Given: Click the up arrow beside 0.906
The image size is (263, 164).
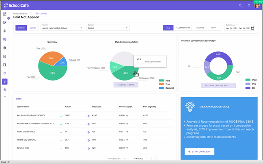Looking at the screenshot, I should click(x=127, y=115).
